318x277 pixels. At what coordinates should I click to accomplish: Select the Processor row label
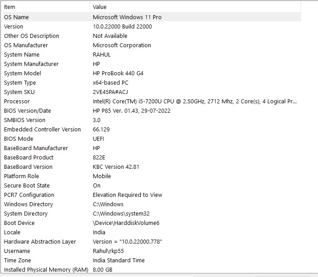point(17,101)
